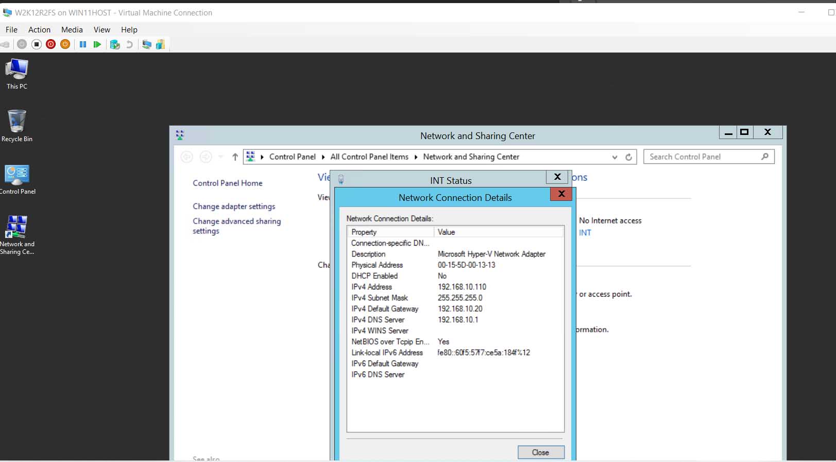Image resolution: width=836 pixels, height=462 pixels.
Task: Select the Control Panel desktop icon
Action: (18, 180)
